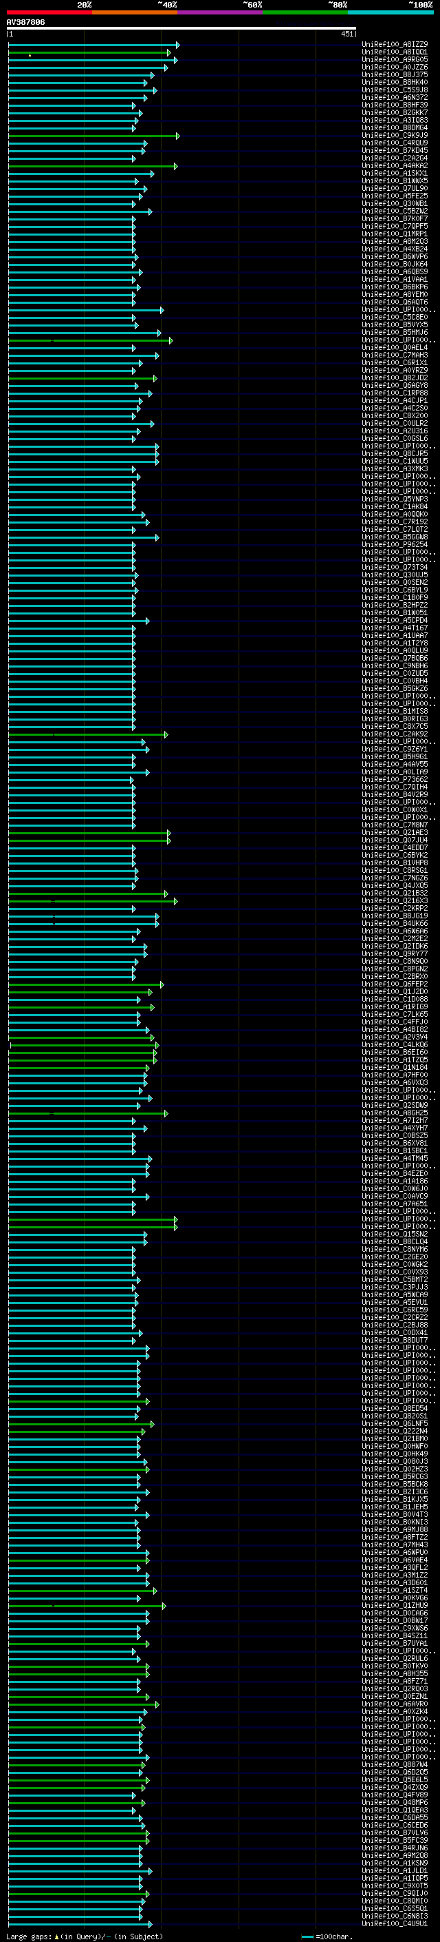Image resolution: width=440 pixels, height=1942 pixels.
Task: Click the =100char. scale legend
Action: pos(334,1936)
